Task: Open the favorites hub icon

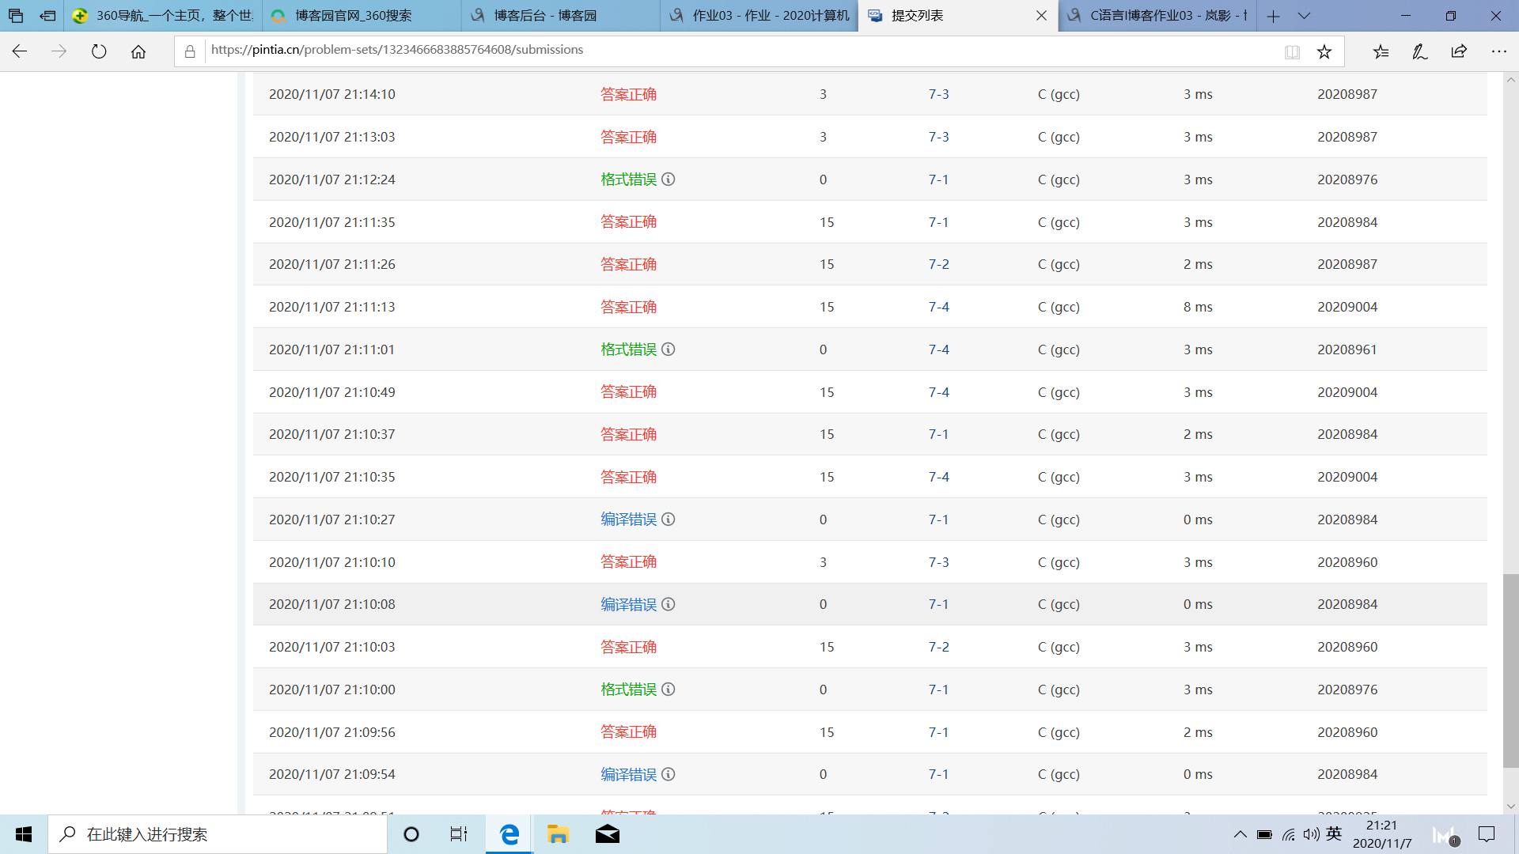Action: 1381,51
